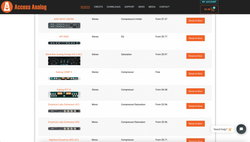Open the Media menu item
Viewport: 250px width, 142px height.
tap(152, 7)
